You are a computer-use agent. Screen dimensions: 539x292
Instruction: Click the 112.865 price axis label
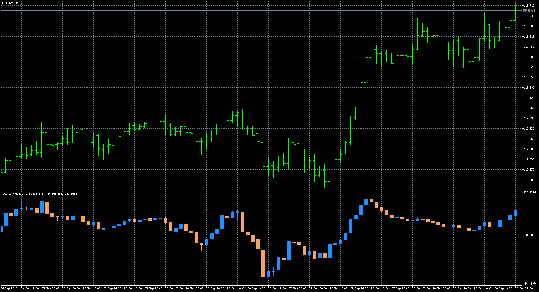click(x=529, y=139)
